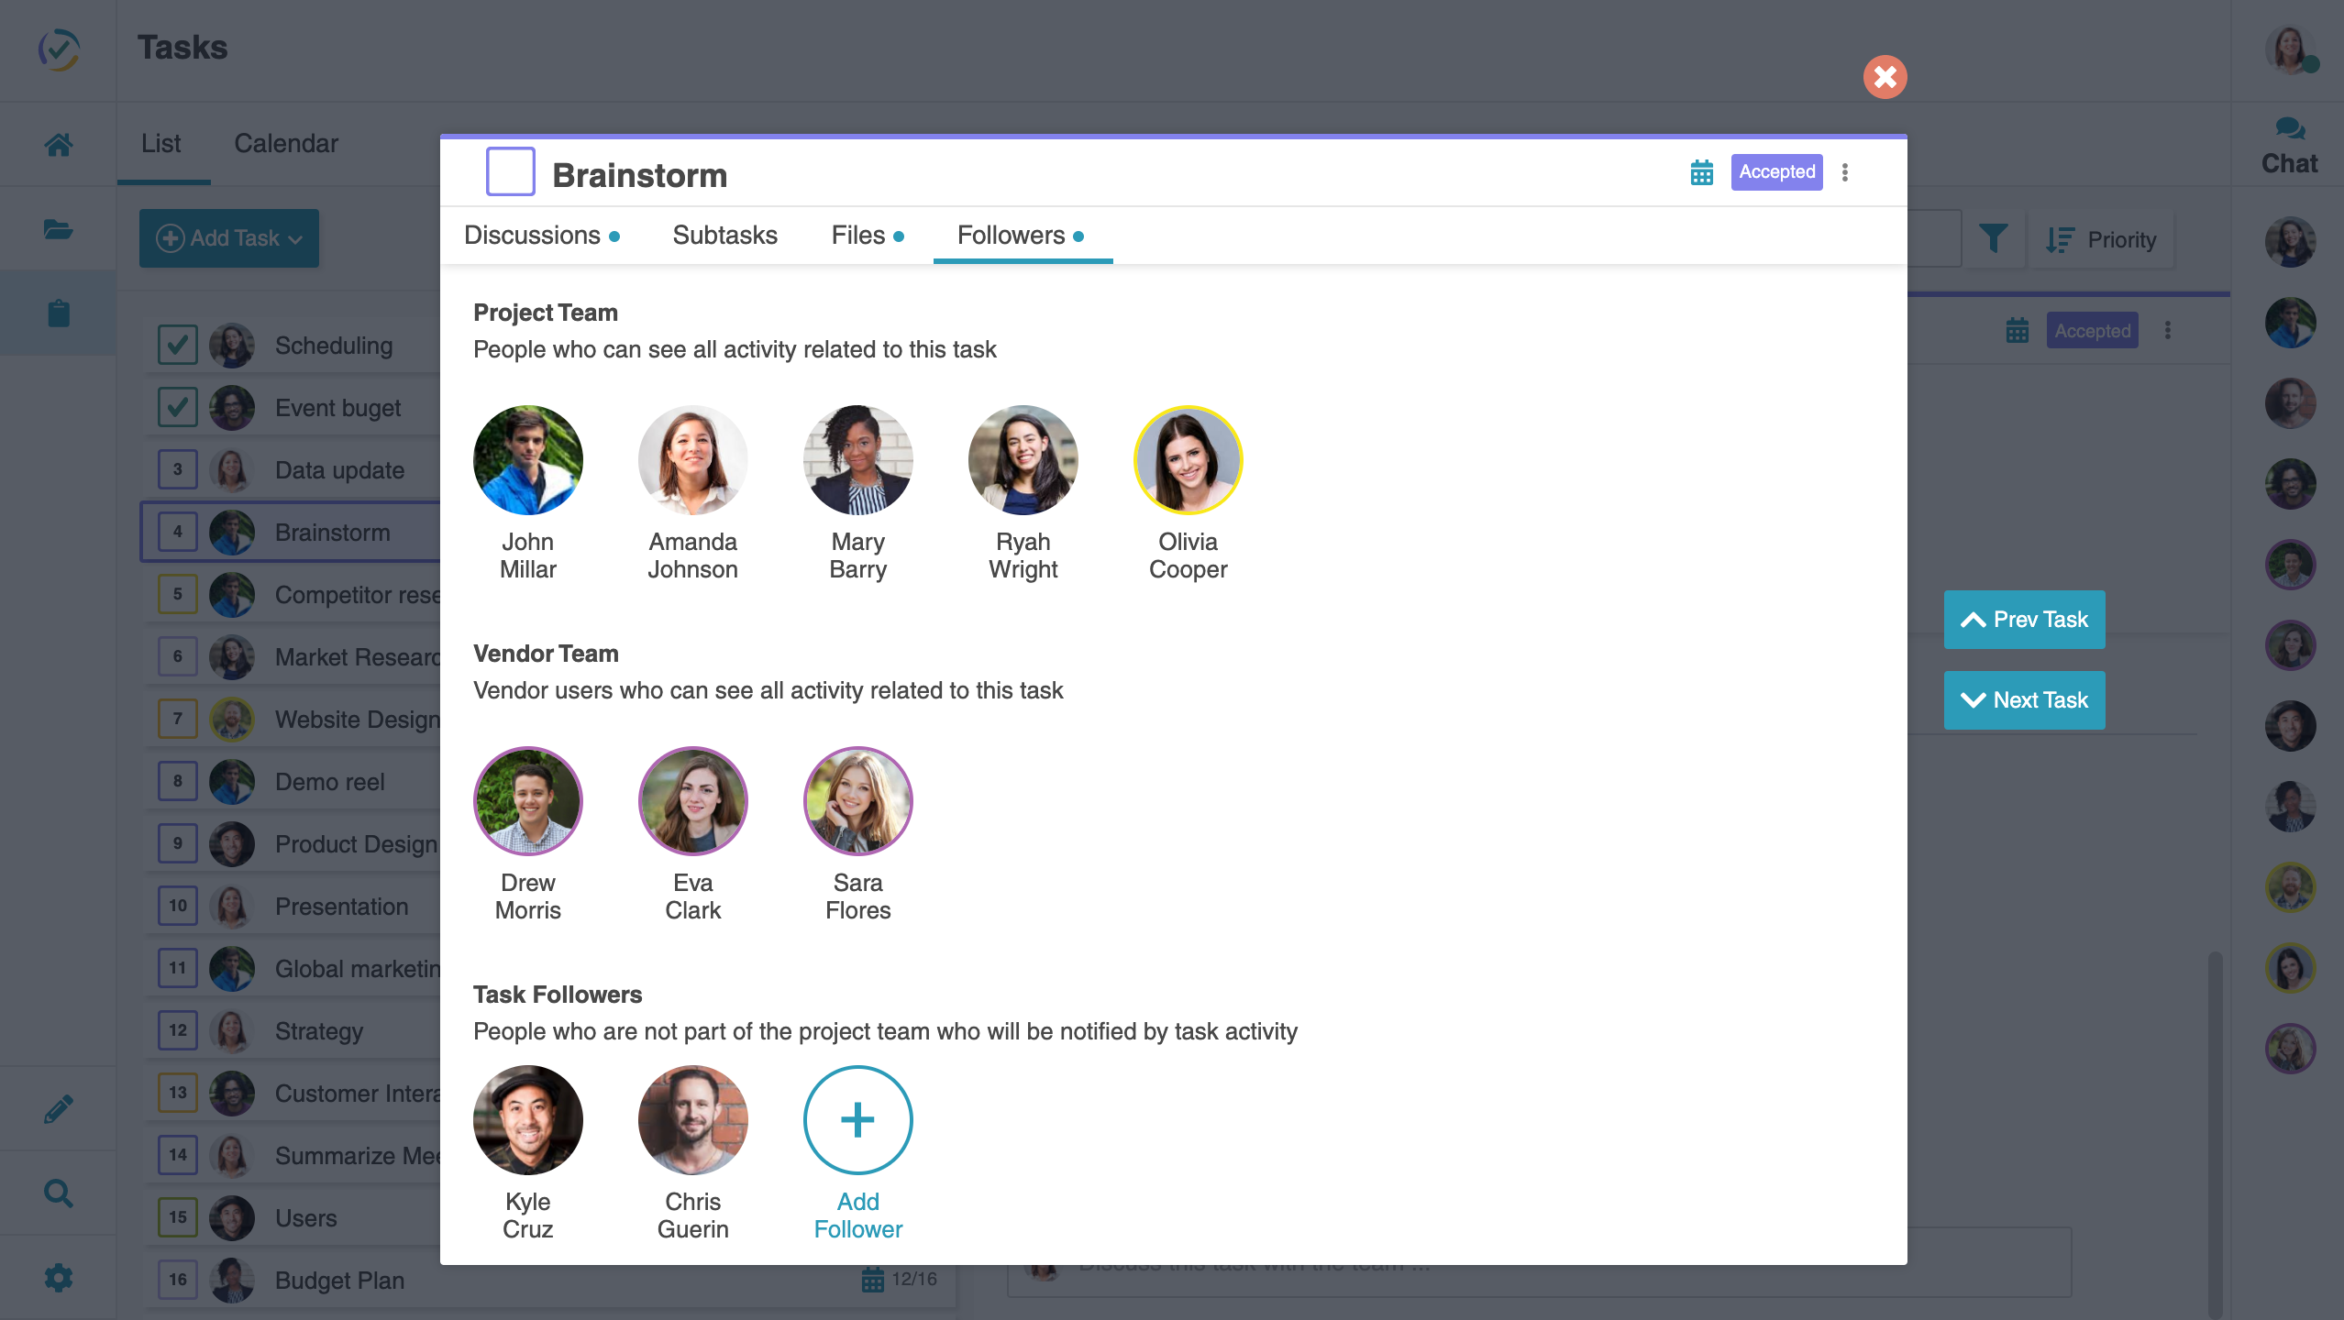Switch to the Discussions tab
This screenshot has height=1320, width=2344.
(542, 236)
